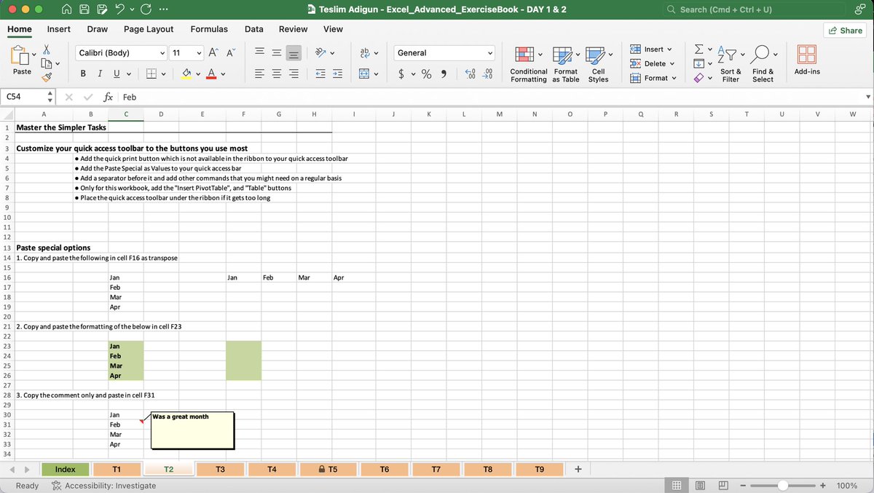The width and height of the screenshot is (874, 493).
Task: Adjust the zoom slider handle
Action: click(783, 486)
